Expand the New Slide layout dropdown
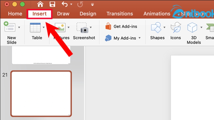214x120 pixels. (x=19, y=27)
